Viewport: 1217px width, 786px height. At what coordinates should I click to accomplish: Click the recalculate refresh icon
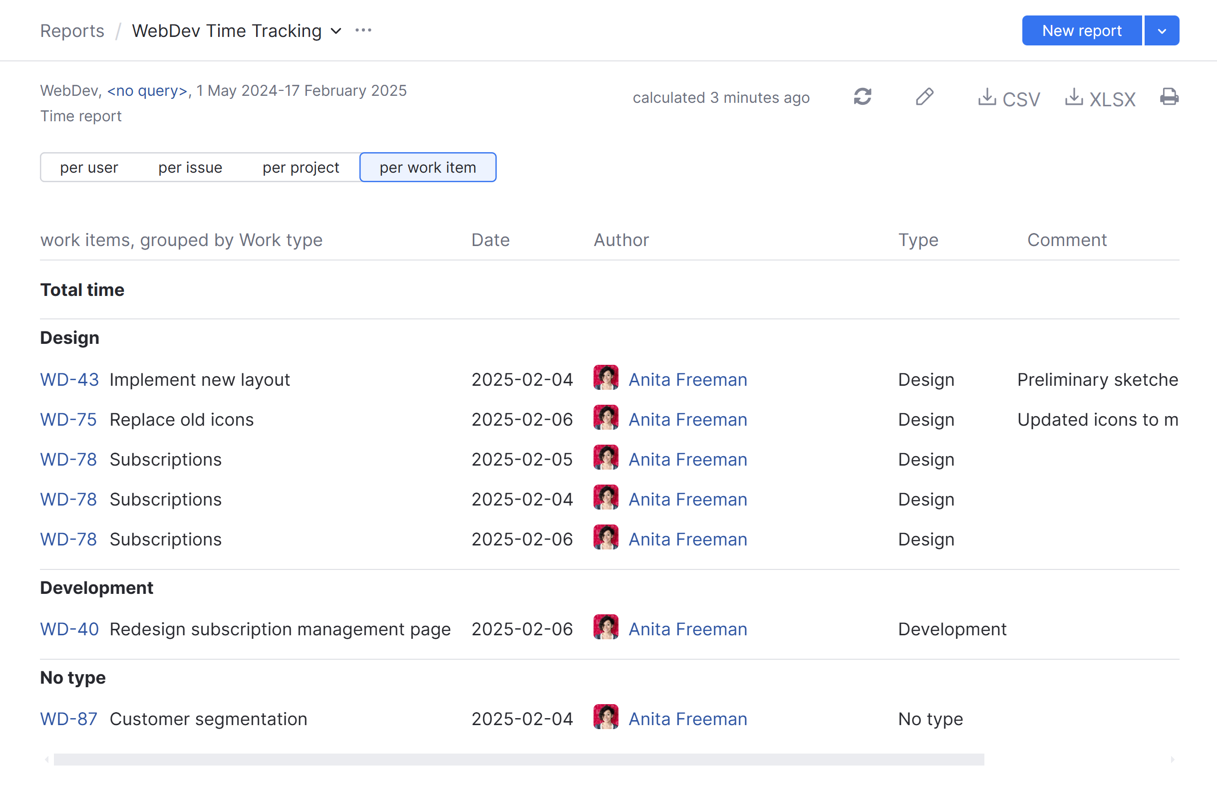tap(862, 96)
